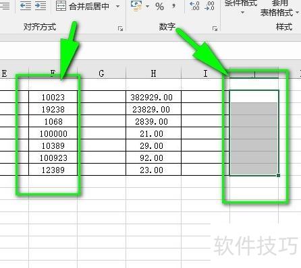Select column I header
The image size is (301, 268).
pyautogui.click(x=205, y=73)
